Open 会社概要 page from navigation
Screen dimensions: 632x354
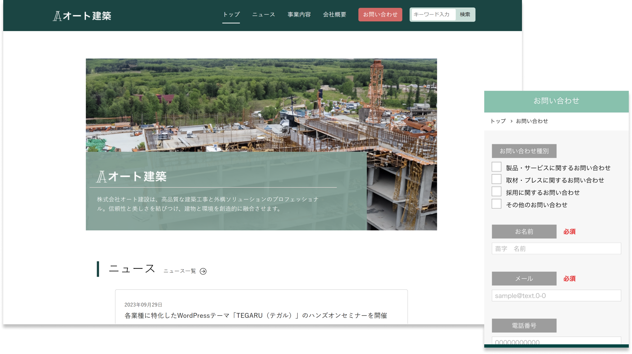[334, 14]
